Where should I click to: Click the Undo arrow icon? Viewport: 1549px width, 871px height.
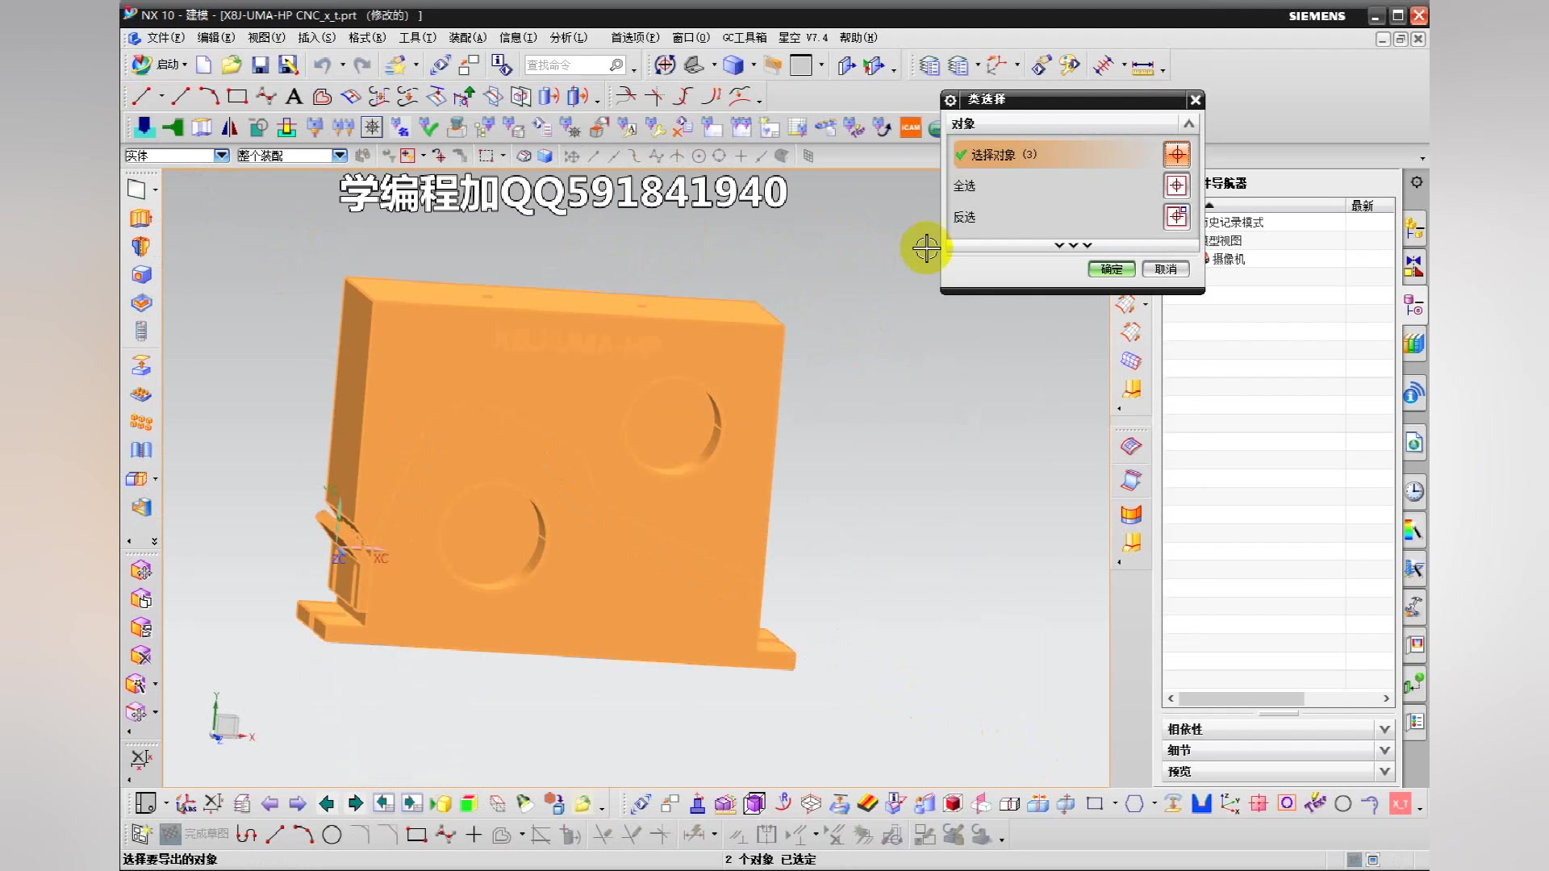[x=322, y=65]
